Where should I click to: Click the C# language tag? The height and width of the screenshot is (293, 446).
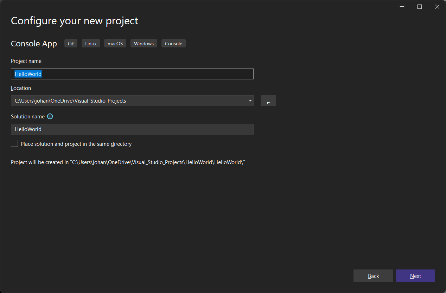[x=71, y=44]
